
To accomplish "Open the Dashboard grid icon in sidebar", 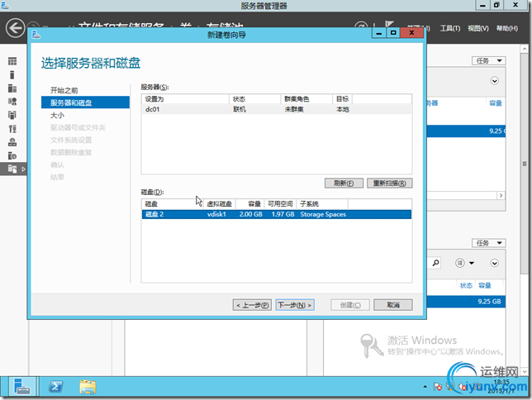I will click(x=12, y=61).
